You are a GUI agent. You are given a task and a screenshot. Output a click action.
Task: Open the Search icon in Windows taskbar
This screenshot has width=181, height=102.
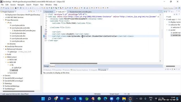point(49,99)
